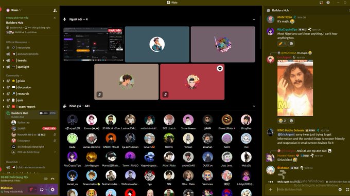Expand the scam-report channel threads
The width and height of the screenshot is (350, 196).
coord(4,107)
